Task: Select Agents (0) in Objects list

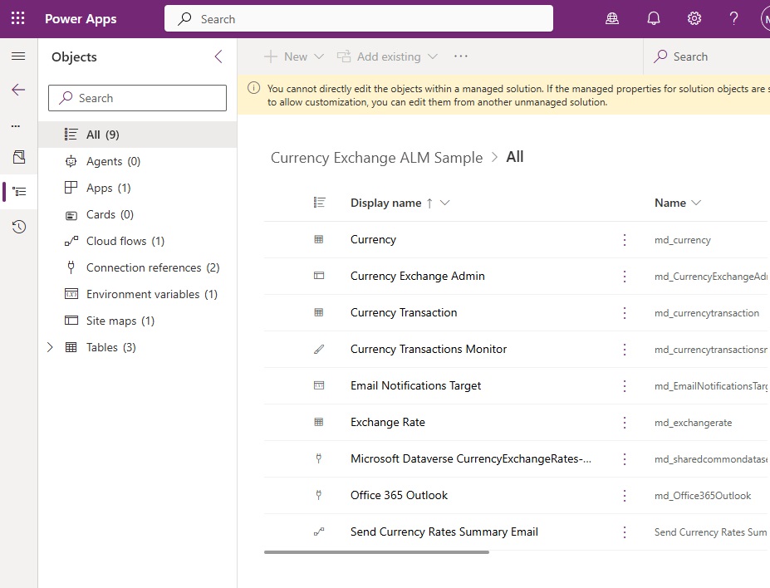Action: tap(138, 161)
